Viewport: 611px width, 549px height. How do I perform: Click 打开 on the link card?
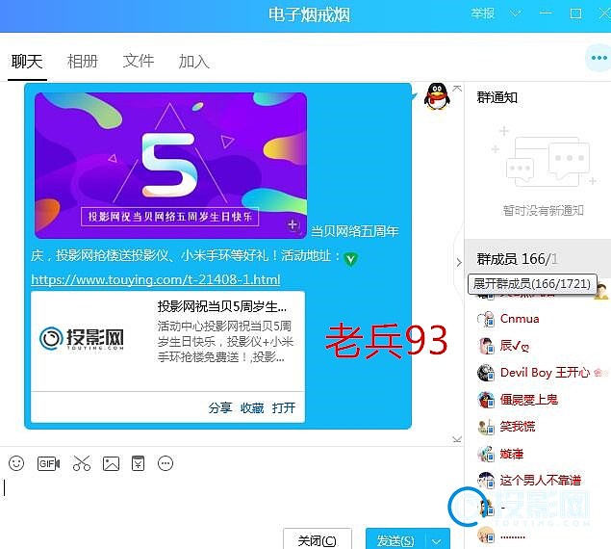[x=284, y=408]
